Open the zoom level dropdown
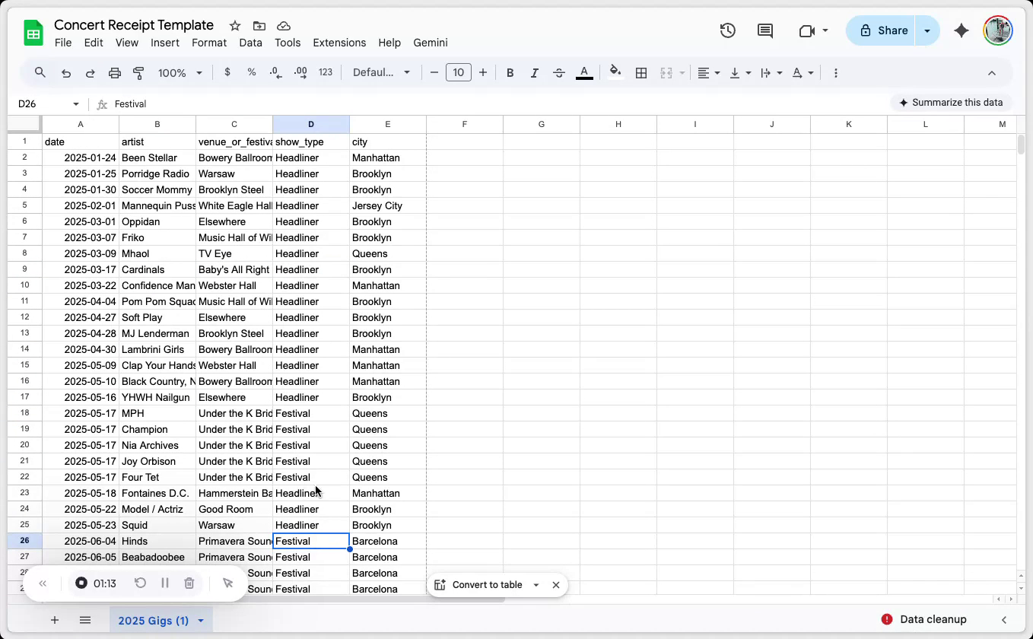 click(x=180, y=73)
